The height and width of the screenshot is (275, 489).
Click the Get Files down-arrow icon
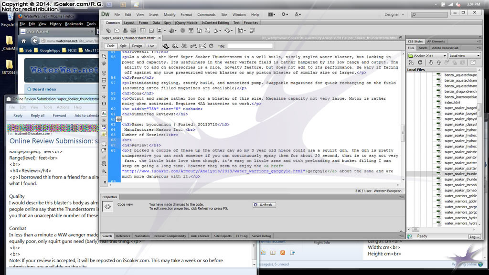click(x=431, y=63)
